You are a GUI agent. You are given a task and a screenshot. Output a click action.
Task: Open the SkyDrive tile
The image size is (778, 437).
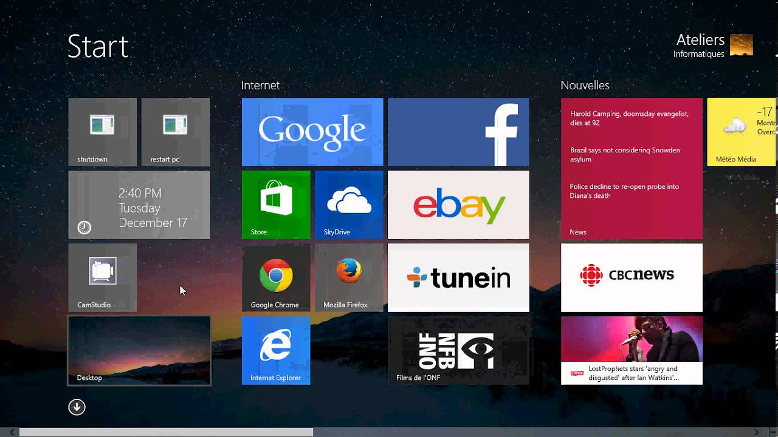click(349, 205)
